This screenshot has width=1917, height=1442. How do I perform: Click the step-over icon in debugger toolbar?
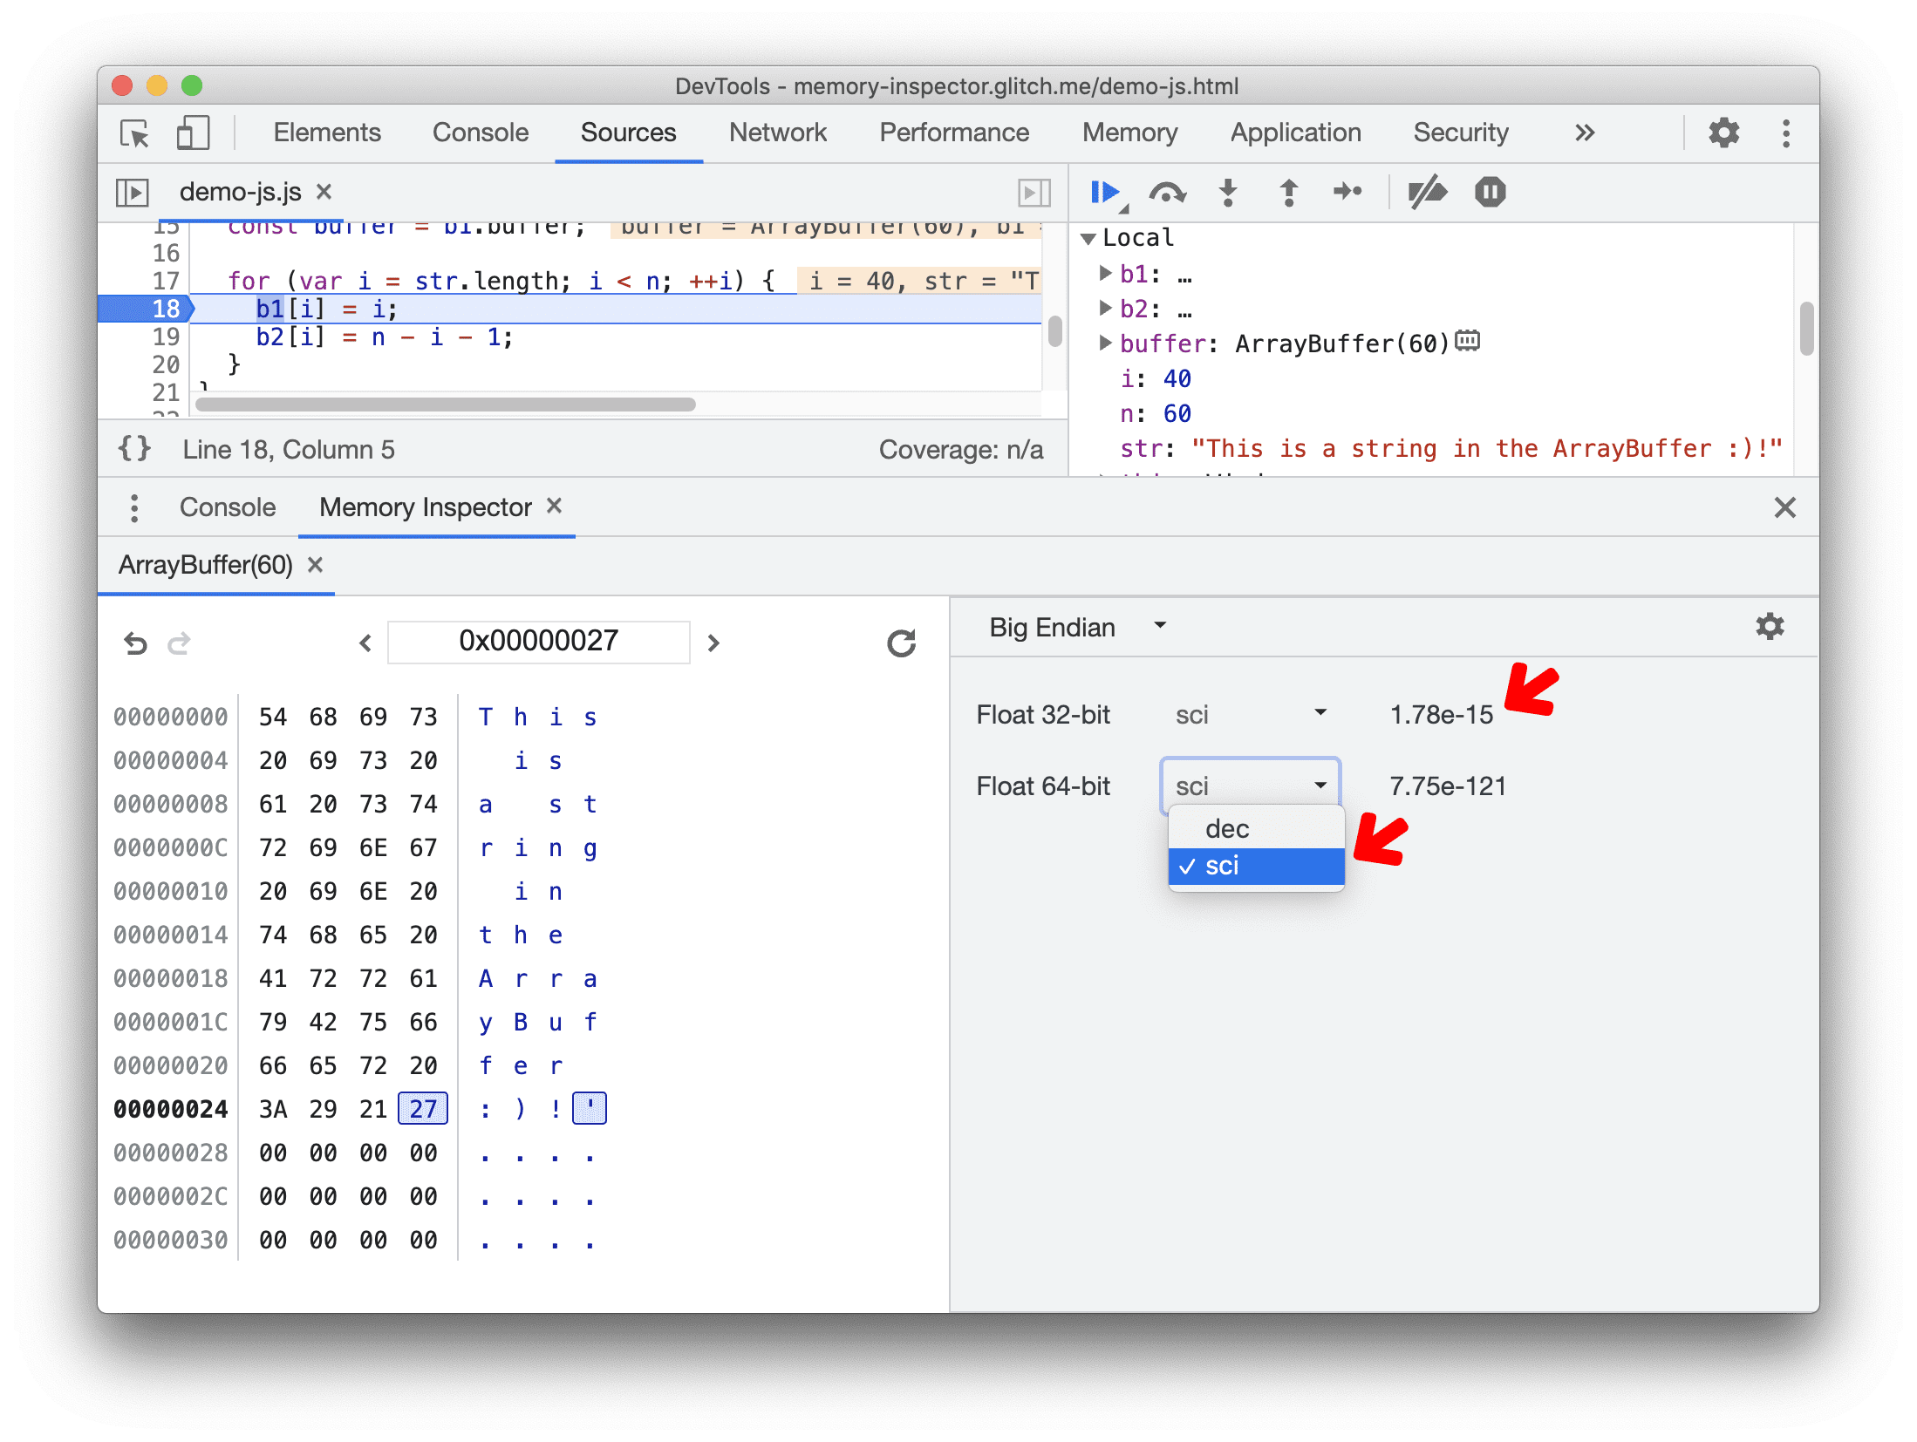tap(1167, 194)
